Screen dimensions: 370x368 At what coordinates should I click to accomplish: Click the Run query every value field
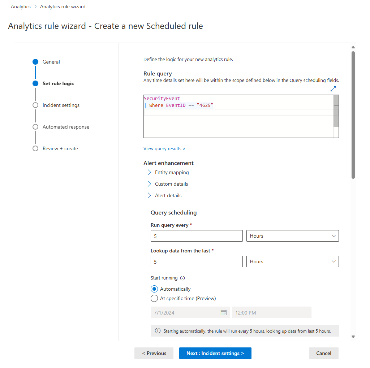point(197,236)
